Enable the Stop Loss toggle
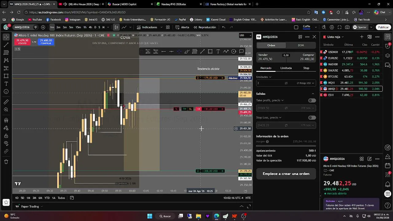This screenshot has width=393, height=221. pos(312,118)
